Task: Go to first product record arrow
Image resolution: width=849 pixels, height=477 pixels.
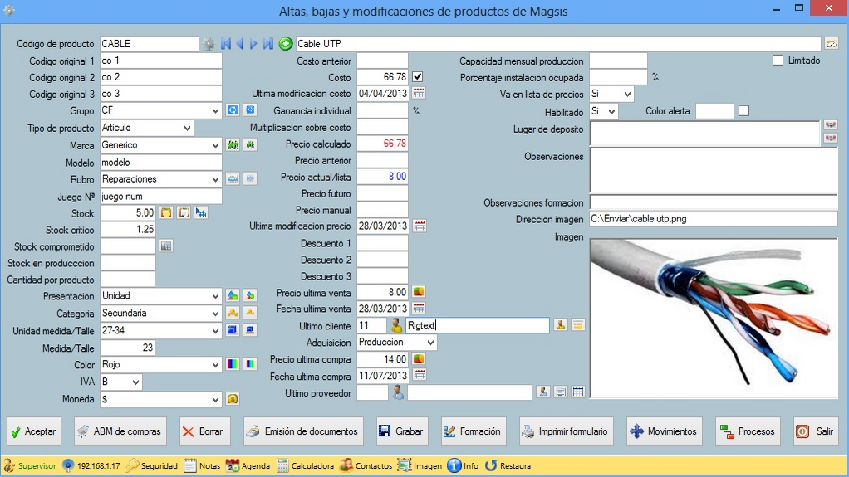Action: tap(225, 44)
